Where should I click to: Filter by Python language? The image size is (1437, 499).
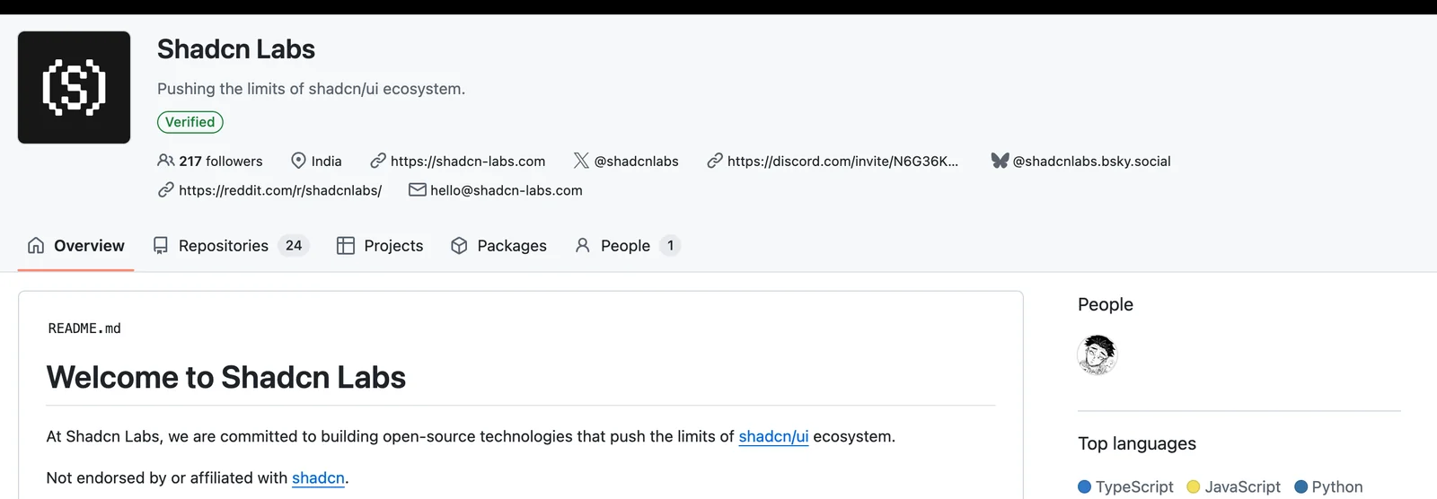(x=1329, y=486)
